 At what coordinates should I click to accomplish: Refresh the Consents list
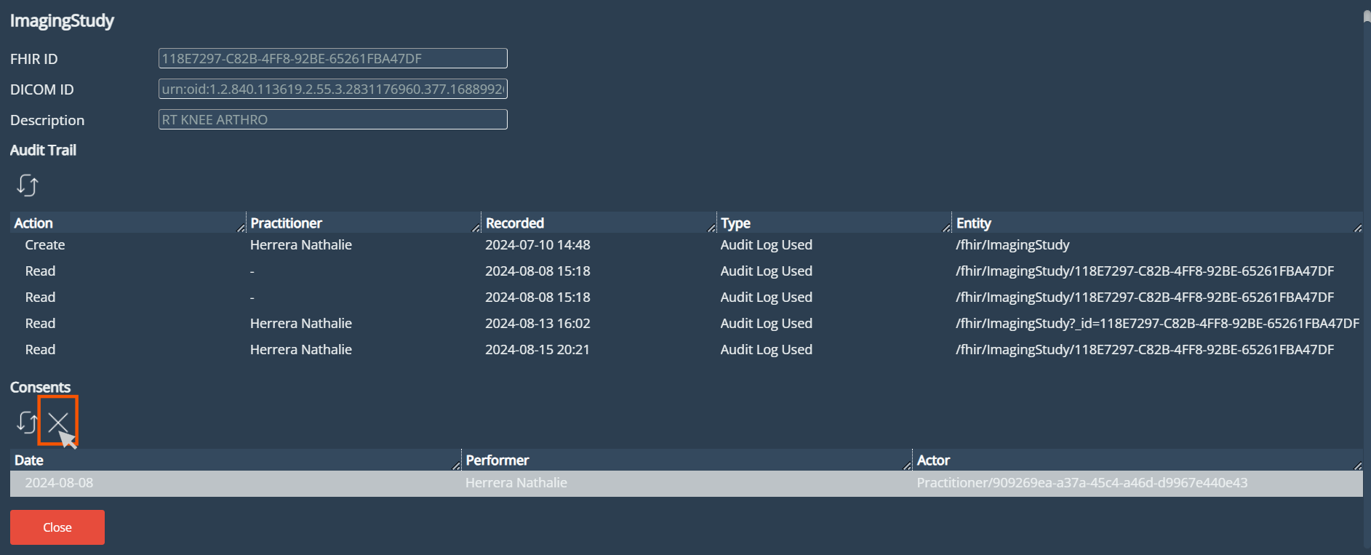[27, 422]
